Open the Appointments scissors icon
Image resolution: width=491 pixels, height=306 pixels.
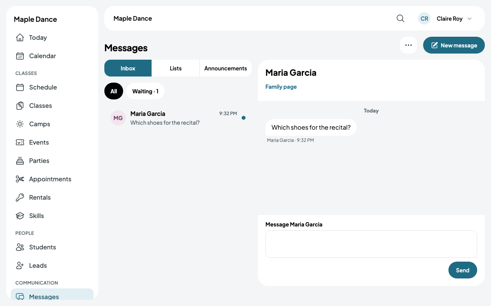[x=20, y=179]
